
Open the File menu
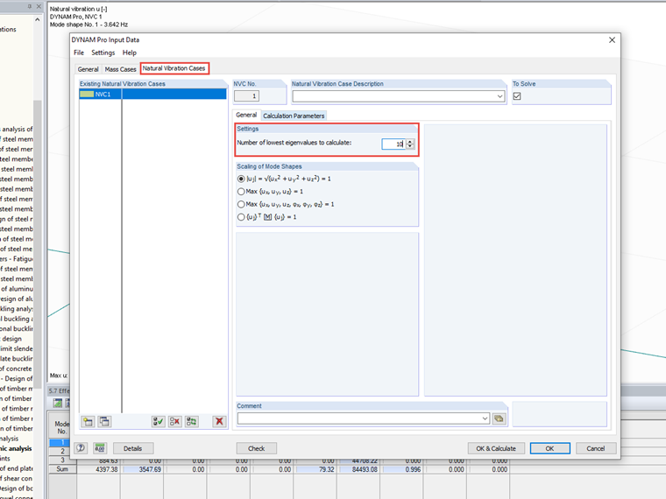point(79,53)
